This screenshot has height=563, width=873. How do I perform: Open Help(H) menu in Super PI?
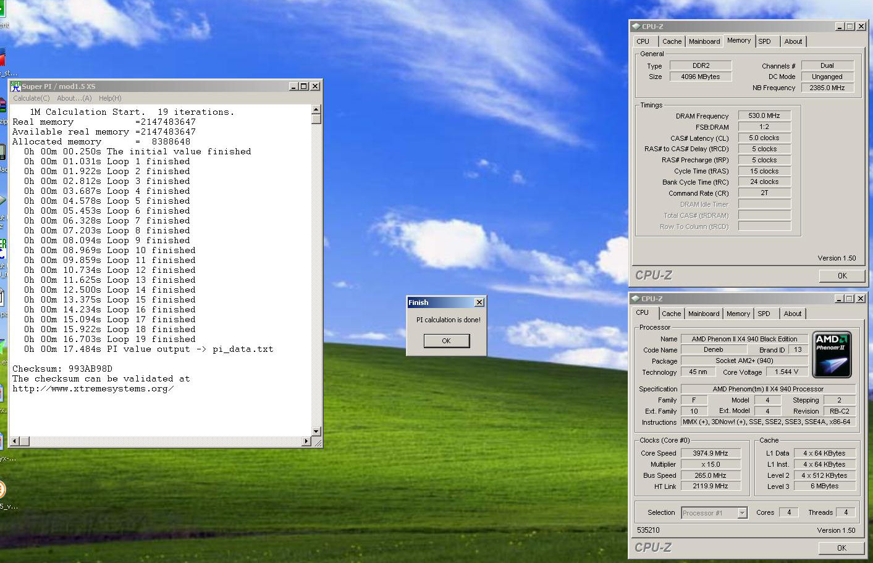110,98
